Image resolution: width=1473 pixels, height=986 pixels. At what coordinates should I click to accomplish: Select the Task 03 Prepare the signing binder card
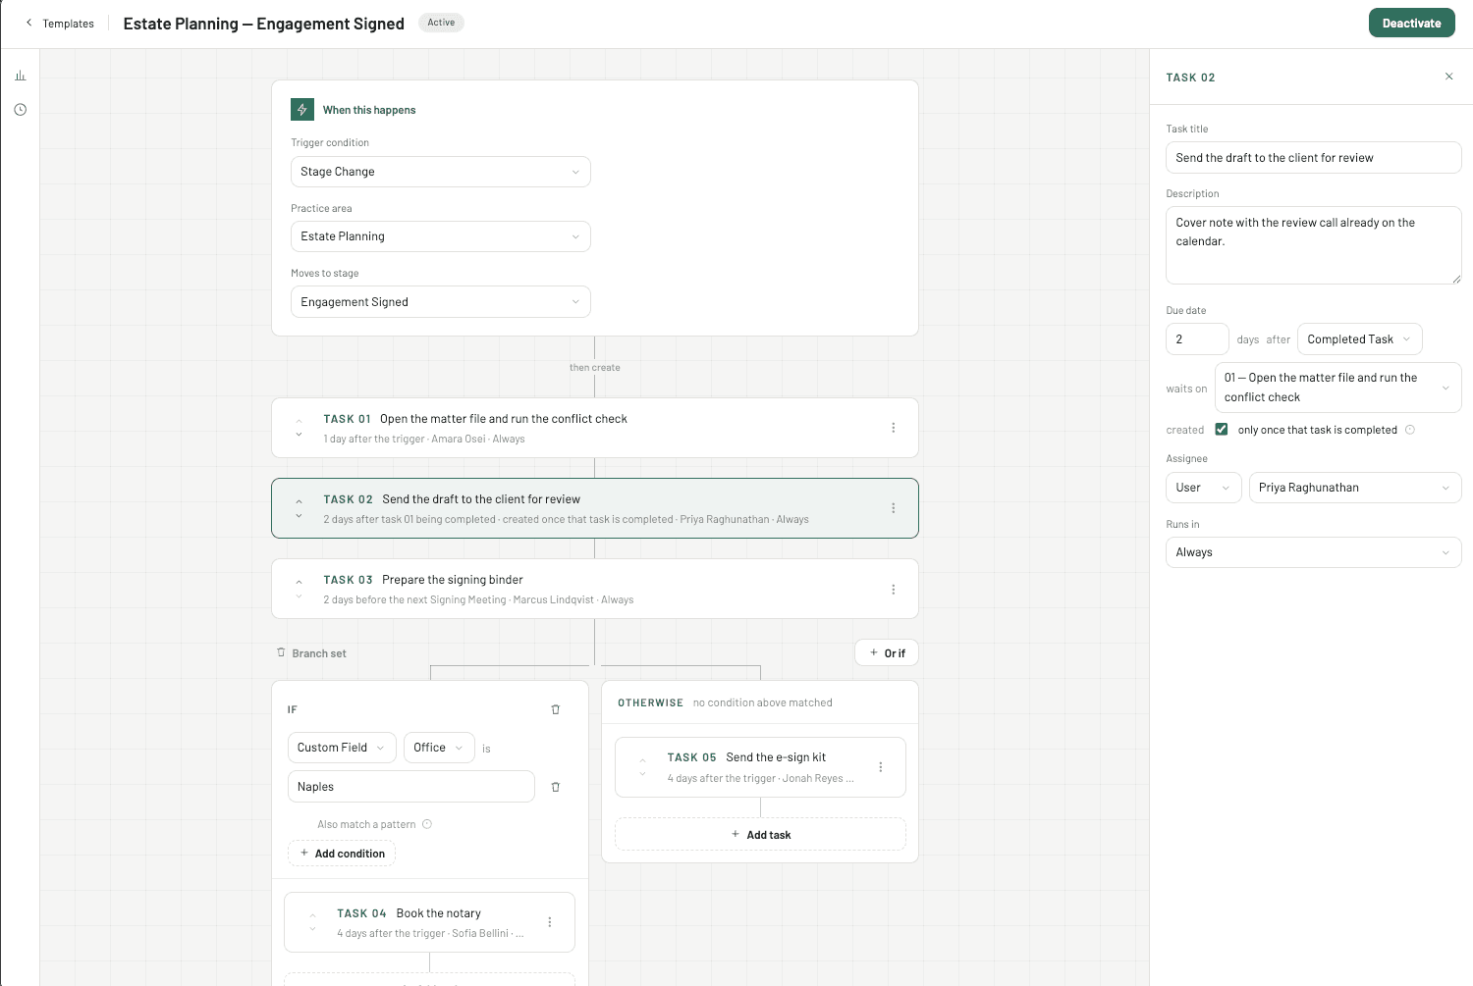[595, 589]
